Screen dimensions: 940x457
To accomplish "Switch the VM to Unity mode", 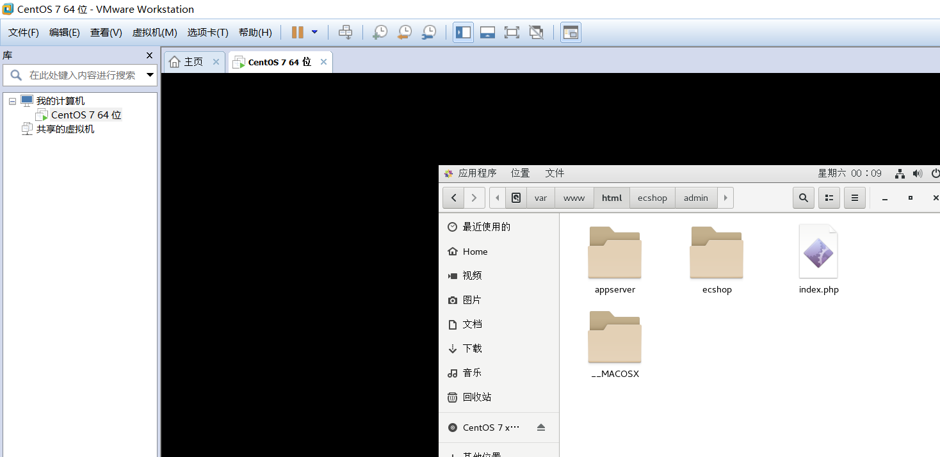I will tap(536, 32).
